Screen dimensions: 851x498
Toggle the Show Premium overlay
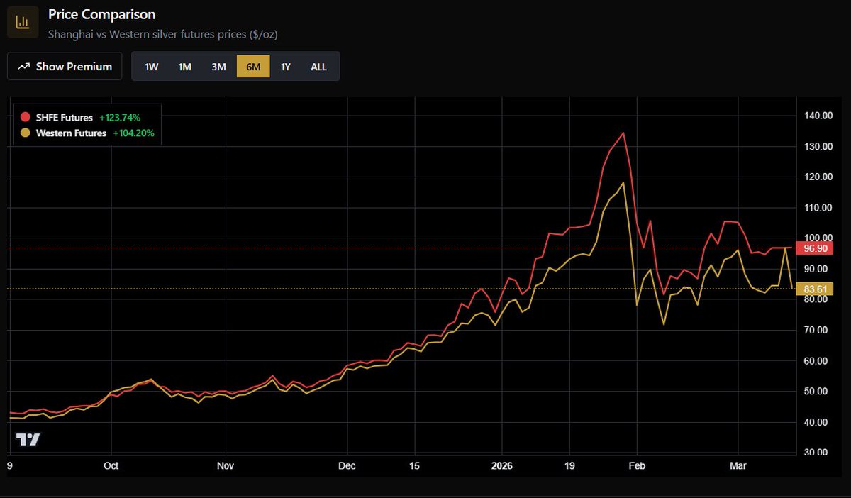coord(64,66)
